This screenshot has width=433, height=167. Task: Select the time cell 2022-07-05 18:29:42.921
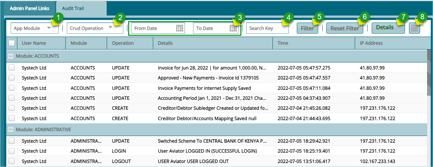pos(304,141)
